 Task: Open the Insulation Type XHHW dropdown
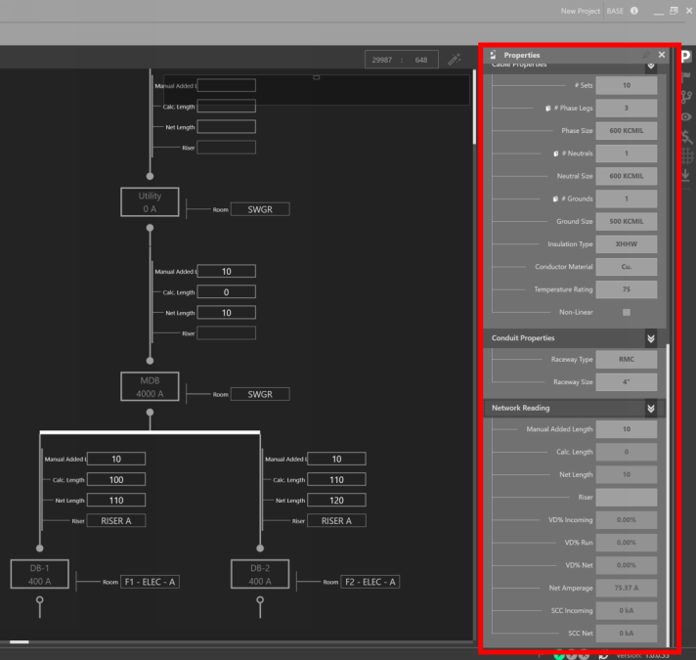(627, 244)
